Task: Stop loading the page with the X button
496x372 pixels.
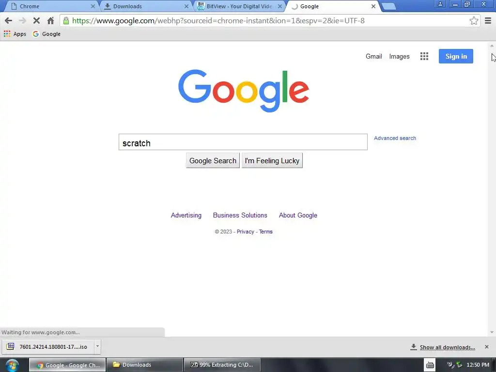Action: click(x=36, y=21)
